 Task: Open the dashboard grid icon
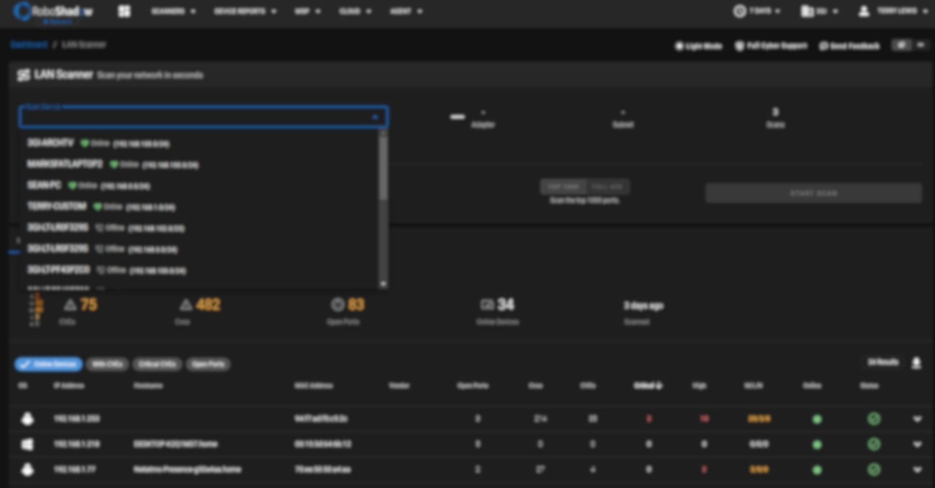124,11
